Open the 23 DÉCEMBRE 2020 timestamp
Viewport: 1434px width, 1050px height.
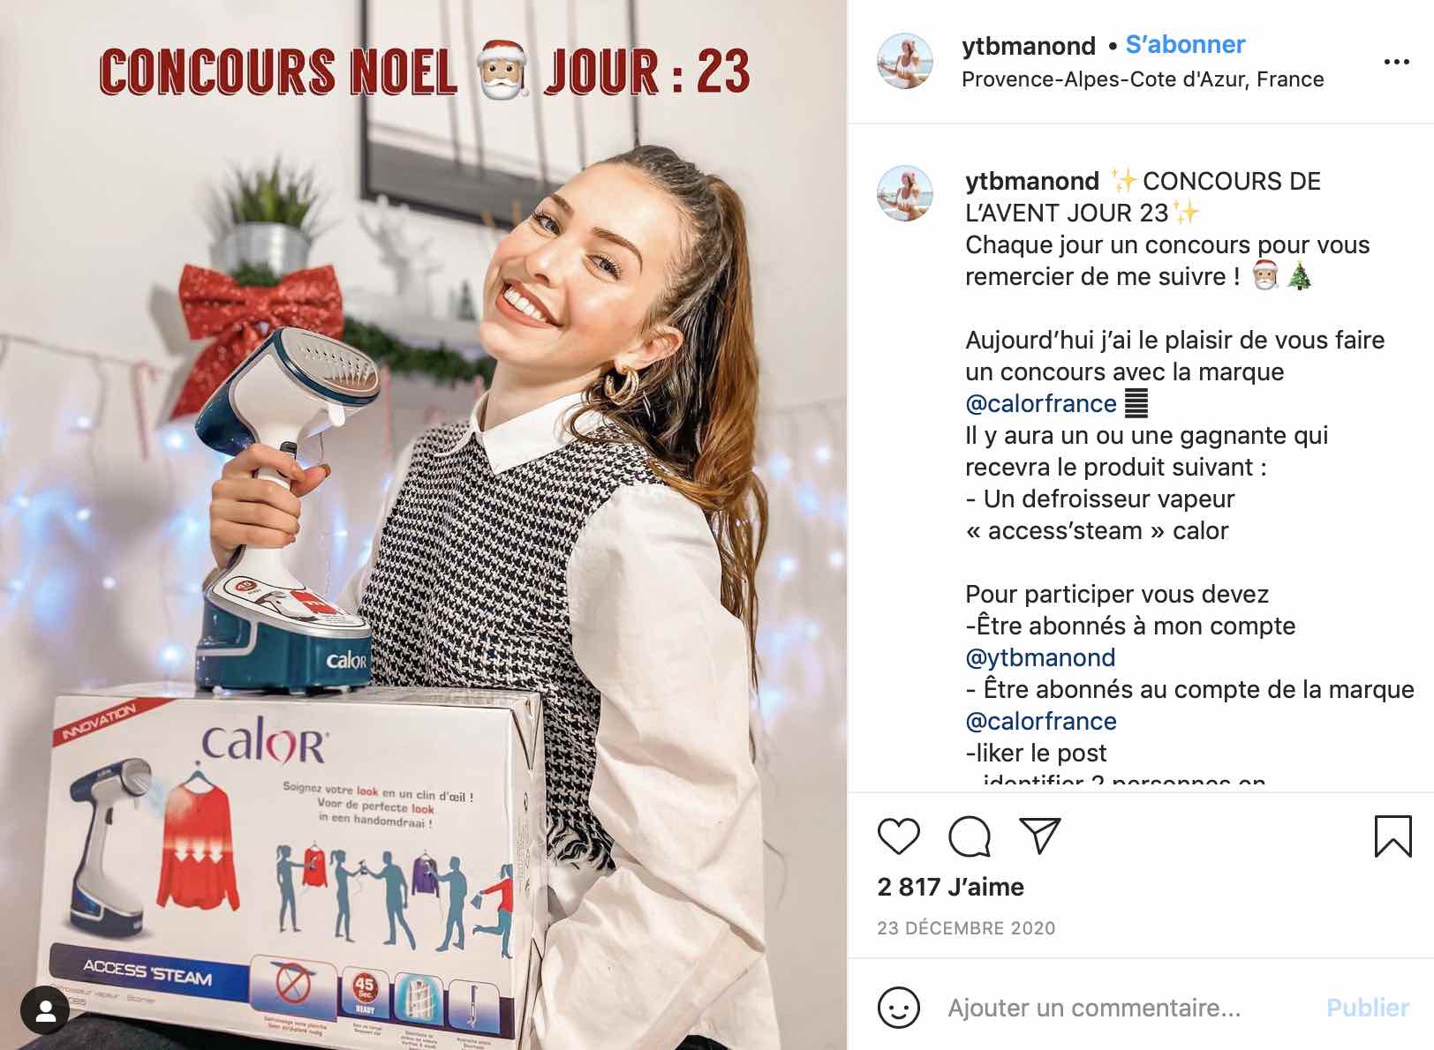[x=966, y=928]
